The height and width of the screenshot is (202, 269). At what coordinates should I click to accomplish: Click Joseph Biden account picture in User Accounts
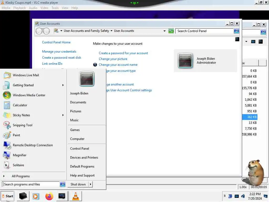[x=185, y=60]
